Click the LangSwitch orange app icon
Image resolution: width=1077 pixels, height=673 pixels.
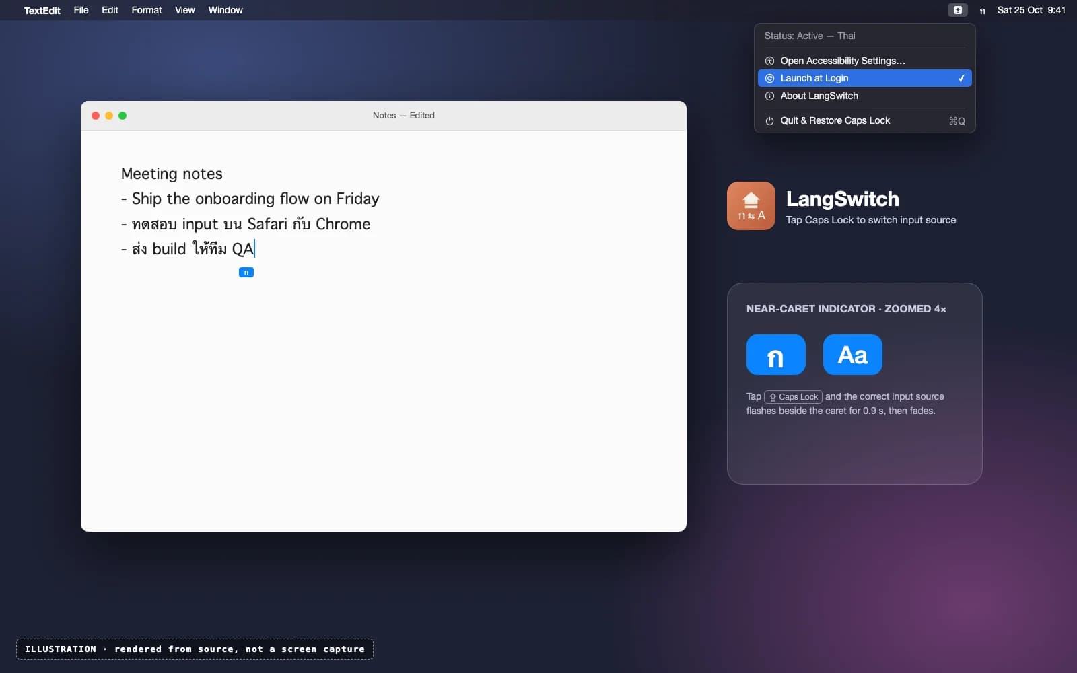pyautogui.click(x=751, y=206)
